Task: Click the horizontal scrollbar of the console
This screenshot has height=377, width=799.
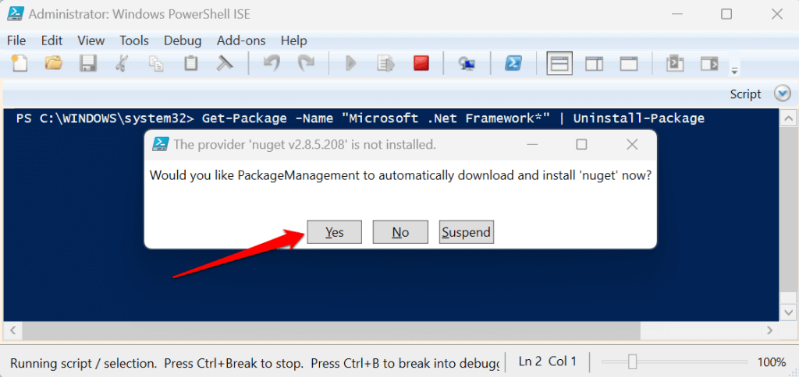Action: [x=390, y=332]
